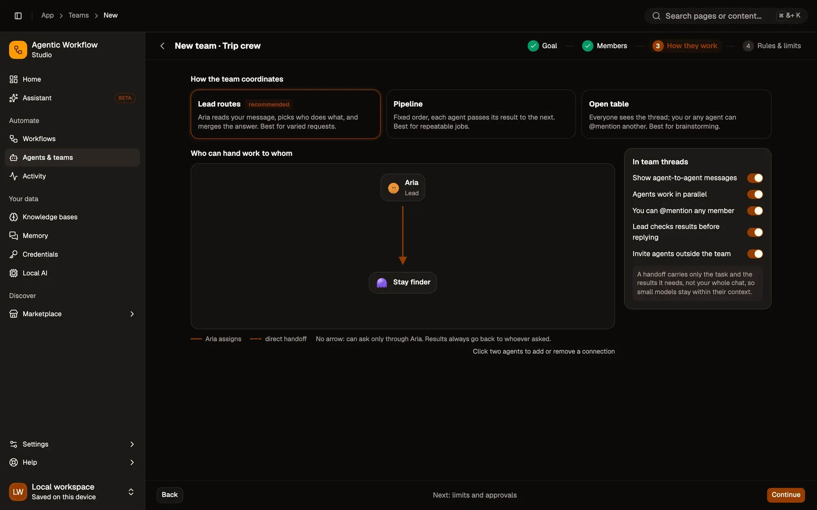This screenshot has height=510, width=817.
Task: Jump to the Members step label
Action: point(612,46)
